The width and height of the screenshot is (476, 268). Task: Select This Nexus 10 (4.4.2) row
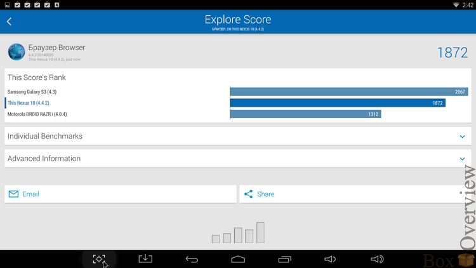coord(238,103)
